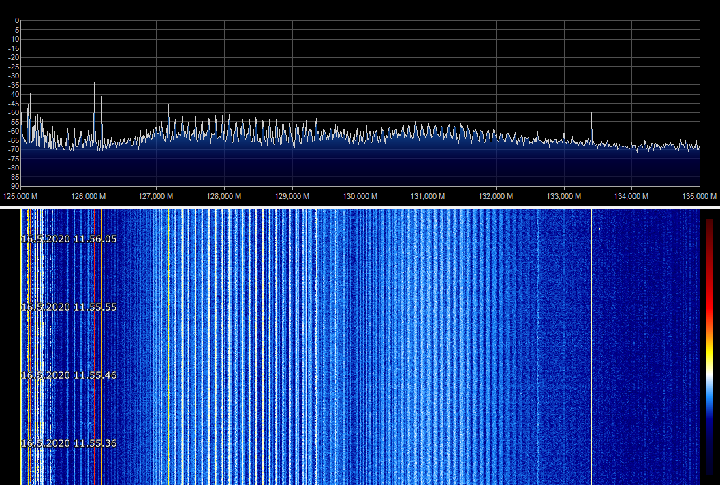Select the 125,000 M frequency axis label

(x=21, y=196)
